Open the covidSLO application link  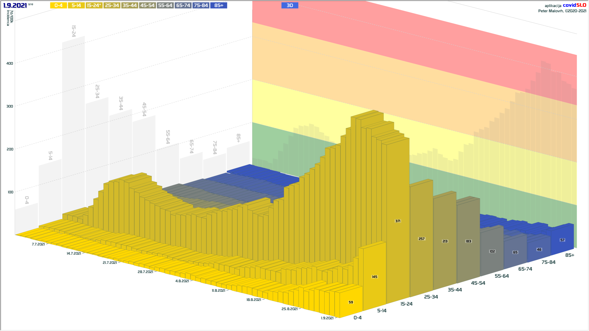tap(574, 5)
